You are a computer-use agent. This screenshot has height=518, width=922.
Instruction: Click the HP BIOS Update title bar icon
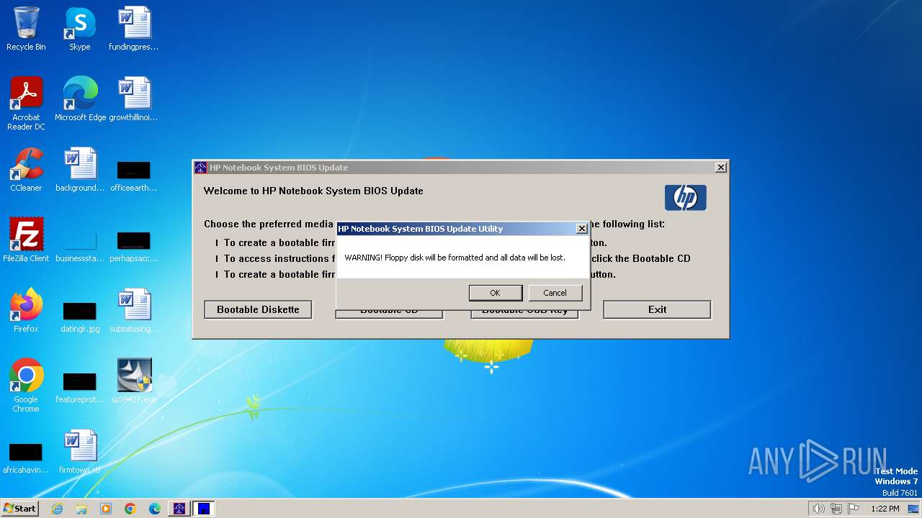pos(201,168)
